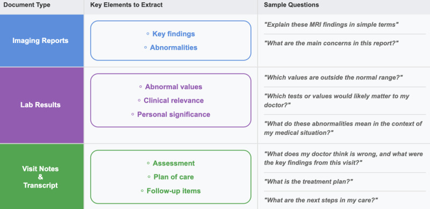
Task: Click the Follow-up items bullet
Action: coord(170,191)
